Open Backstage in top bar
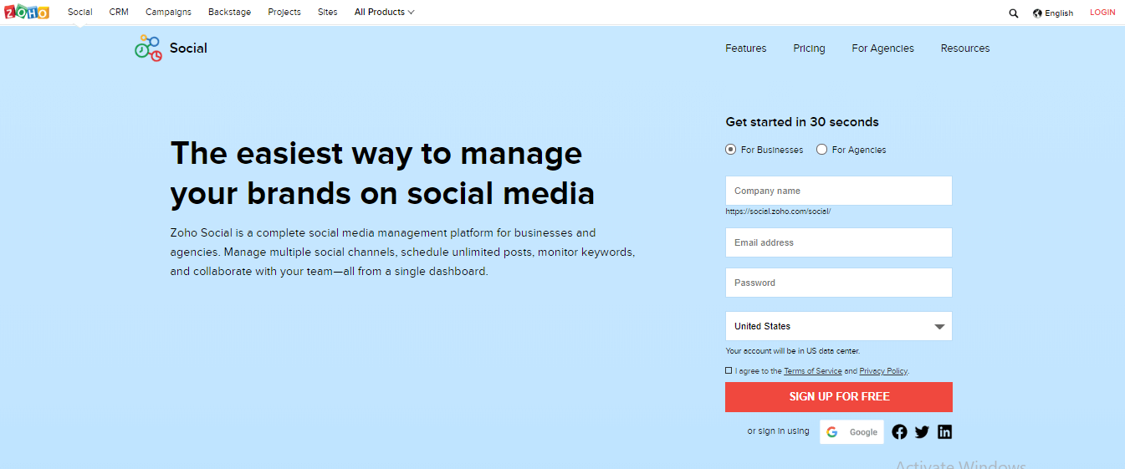The image size is (1125, 469). pos(229,13)
